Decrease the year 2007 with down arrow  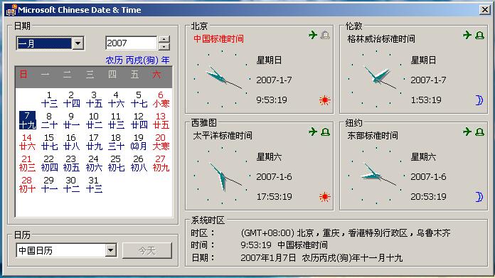[164, 47]
